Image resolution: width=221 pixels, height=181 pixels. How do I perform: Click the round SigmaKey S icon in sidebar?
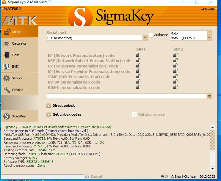click(7, 116)
